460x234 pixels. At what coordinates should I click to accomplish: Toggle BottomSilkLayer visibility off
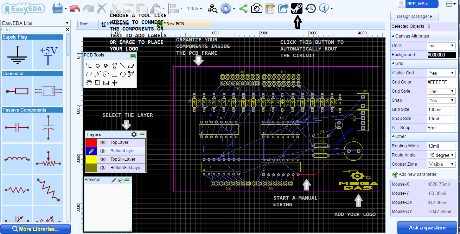pos(102,168)
